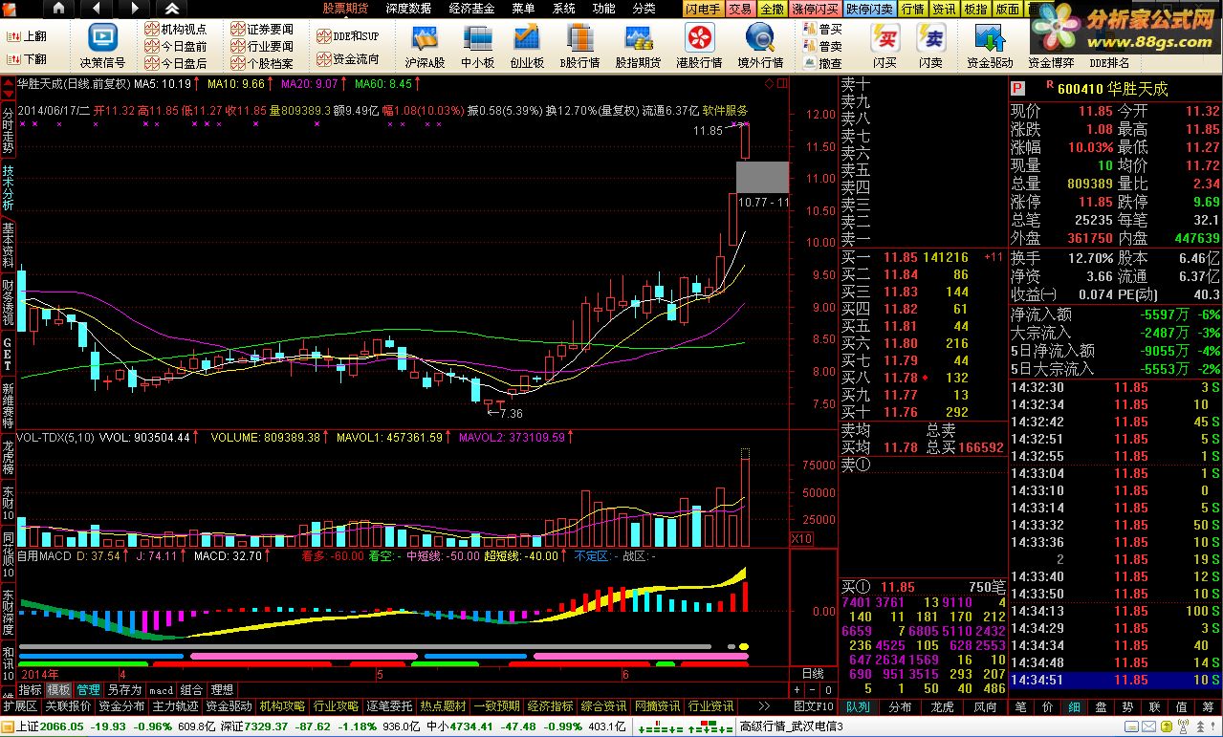Image resolution: width=1223 pixels, height=737 pixels.
Task: Open 个股档案 stock profile
Action: [263, 64]
